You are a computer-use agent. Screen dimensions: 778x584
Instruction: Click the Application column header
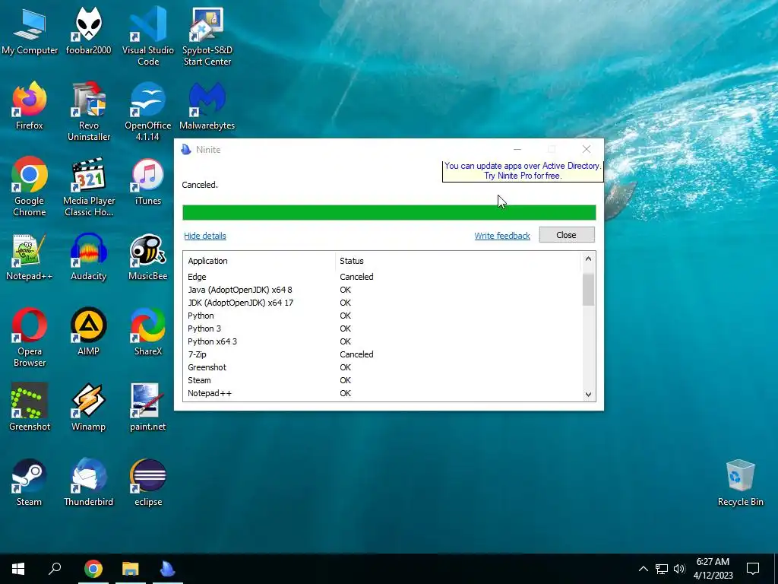pyautogui.click(x=259, y=261)
